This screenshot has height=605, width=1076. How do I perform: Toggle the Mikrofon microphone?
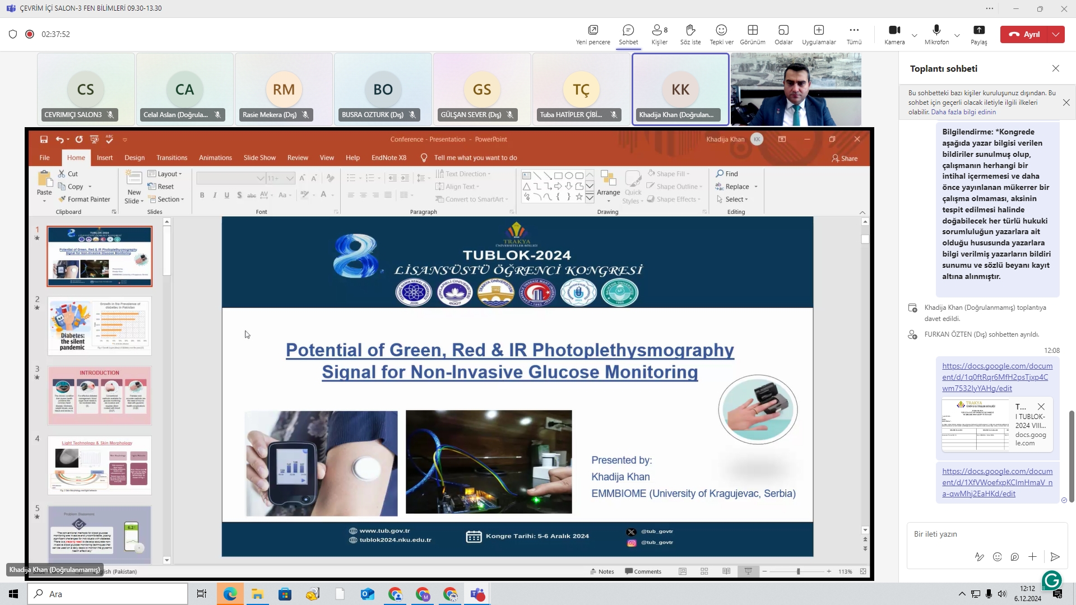point(936,34)
